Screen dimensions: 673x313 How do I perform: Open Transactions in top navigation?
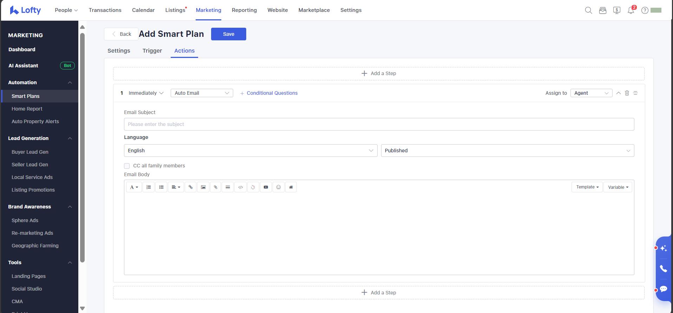105,10
